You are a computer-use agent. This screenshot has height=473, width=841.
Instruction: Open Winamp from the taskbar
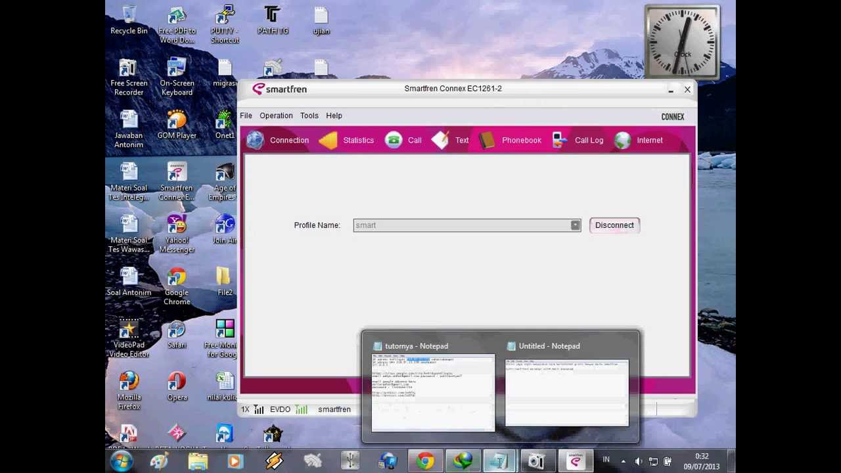(x=274, y=461)
